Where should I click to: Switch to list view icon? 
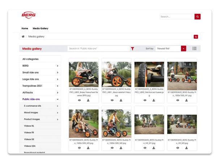195,49
